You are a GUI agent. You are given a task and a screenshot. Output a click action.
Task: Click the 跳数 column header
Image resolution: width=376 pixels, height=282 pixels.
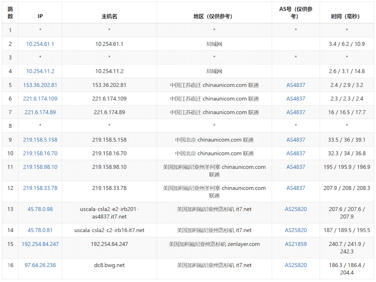10,13
